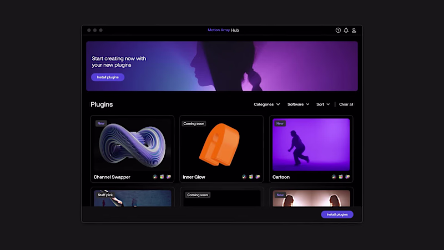Click Clear all filters link

pyautogui.click(x=346, y=104)
